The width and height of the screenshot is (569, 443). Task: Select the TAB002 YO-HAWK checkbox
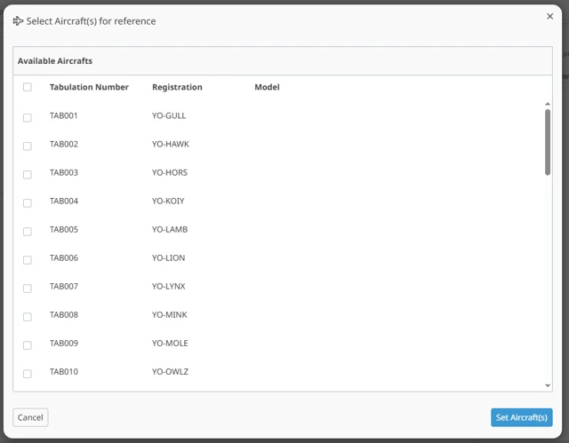28,146
